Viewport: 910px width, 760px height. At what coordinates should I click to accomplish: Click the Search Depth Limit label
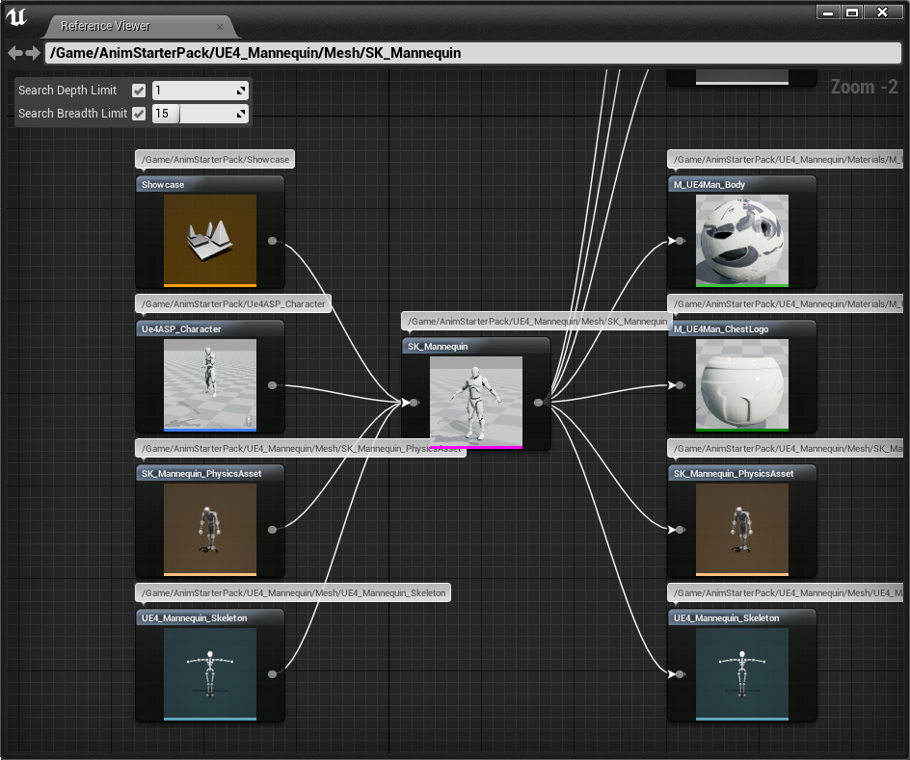(x=67, y=91)
